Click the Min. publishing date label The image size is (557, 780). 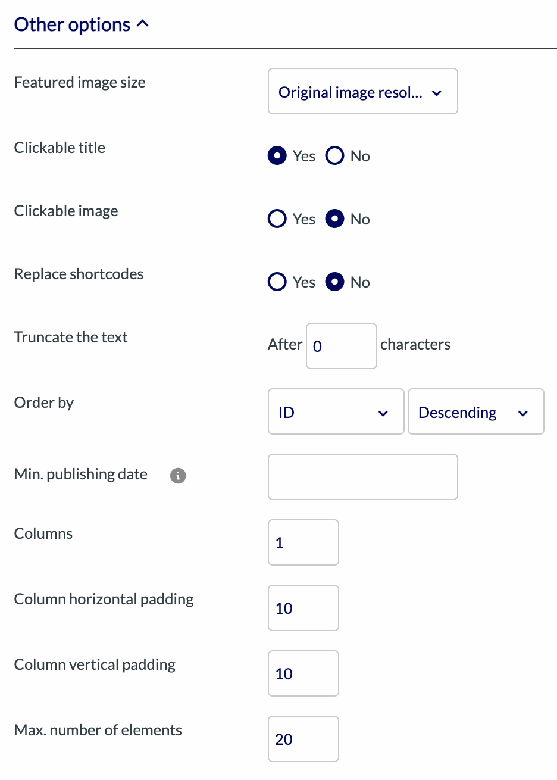click(81, 475)
